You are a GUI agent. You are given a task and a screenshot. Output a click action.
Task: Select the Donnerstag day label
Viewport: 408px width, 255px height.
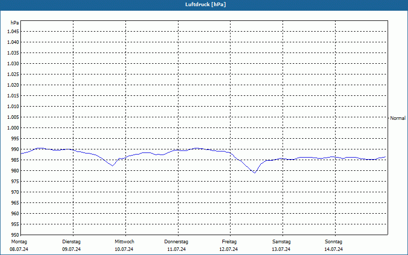pyautogui.click(x=176, y=242)
